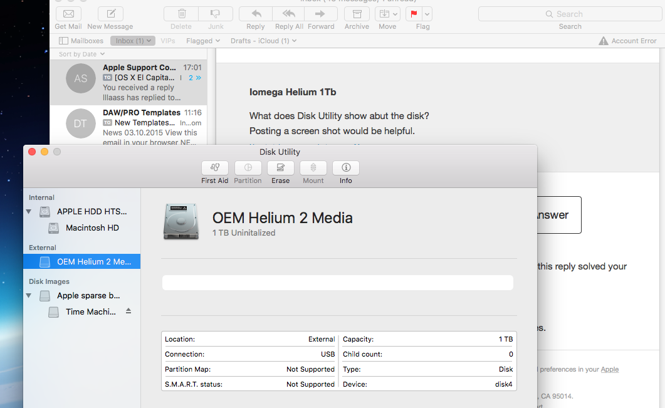
Task: Click the Apple link in email footer
Action: (x=609, y=369)
